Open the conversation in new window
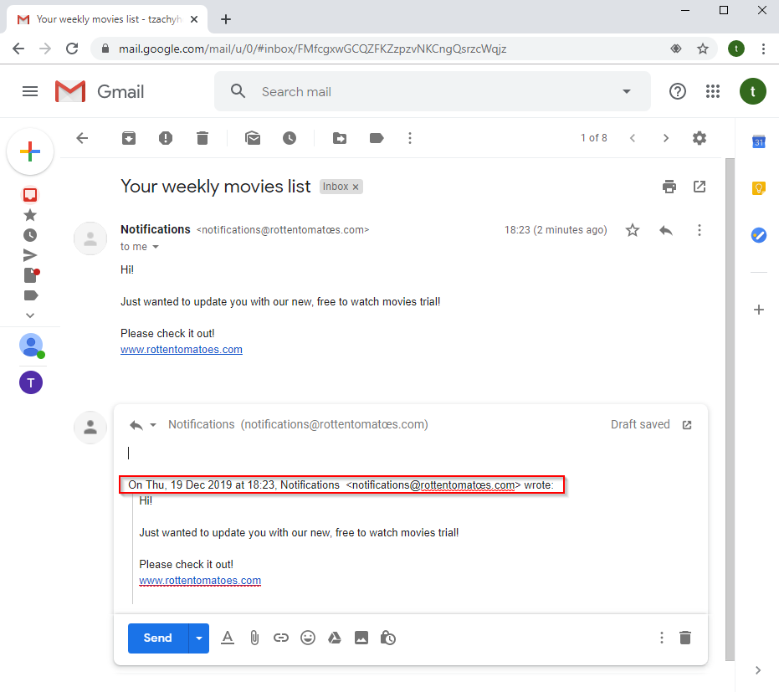 pyautogui.click(x=700, y=187)
